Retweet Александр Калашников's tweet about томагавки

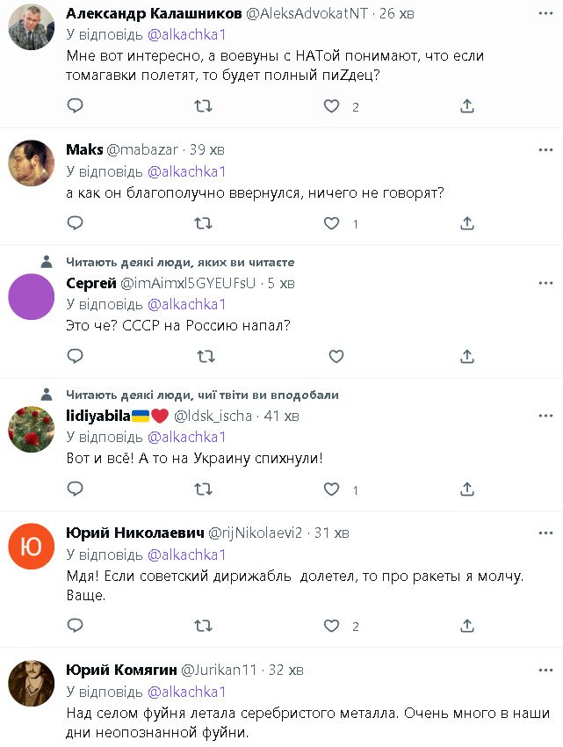[x=203, y=106]
